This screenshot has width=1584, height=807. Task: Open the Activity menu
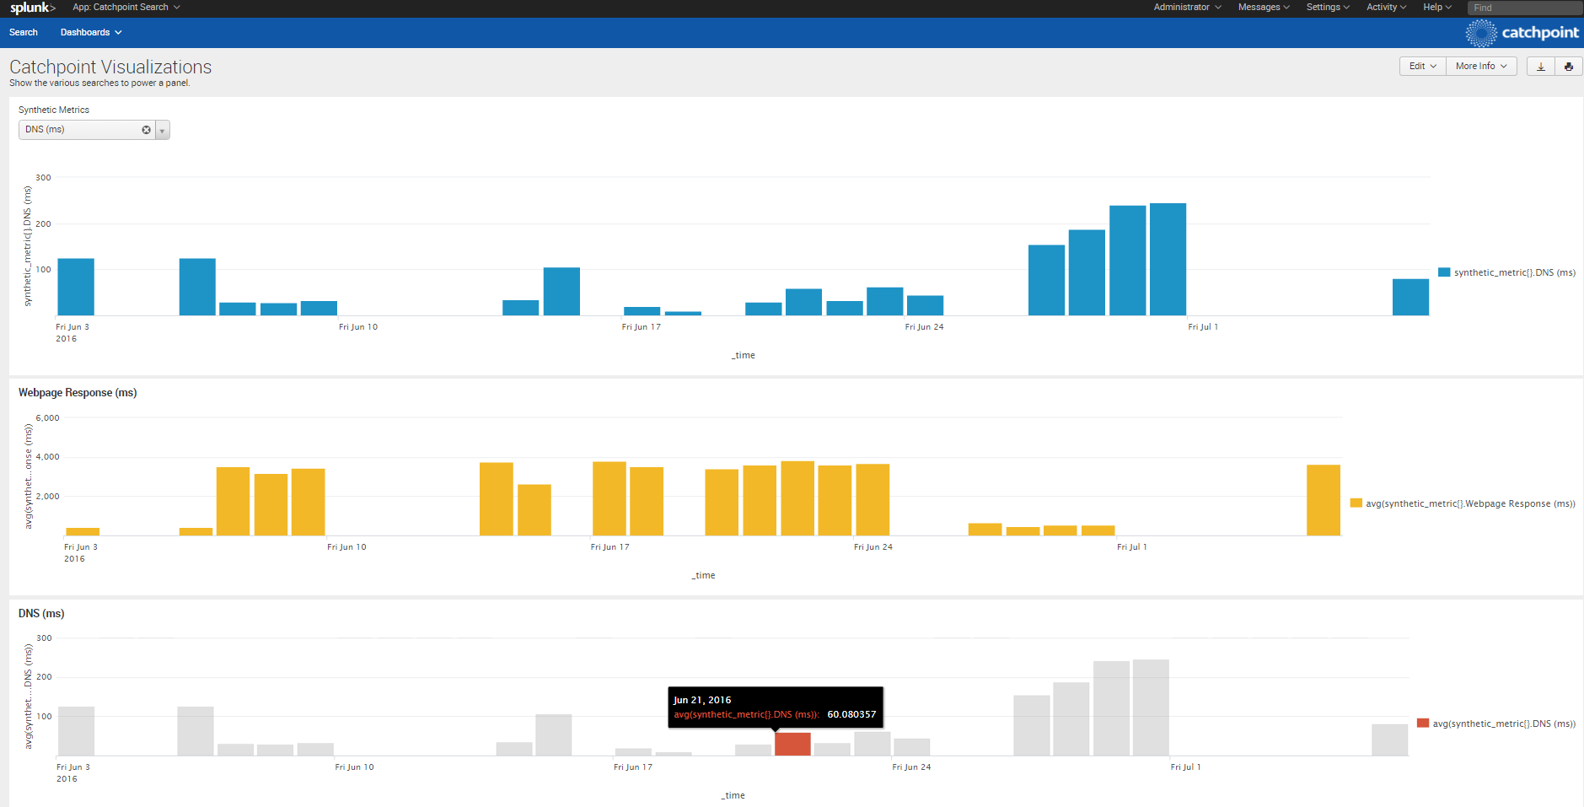click(x=1386, y=7)
